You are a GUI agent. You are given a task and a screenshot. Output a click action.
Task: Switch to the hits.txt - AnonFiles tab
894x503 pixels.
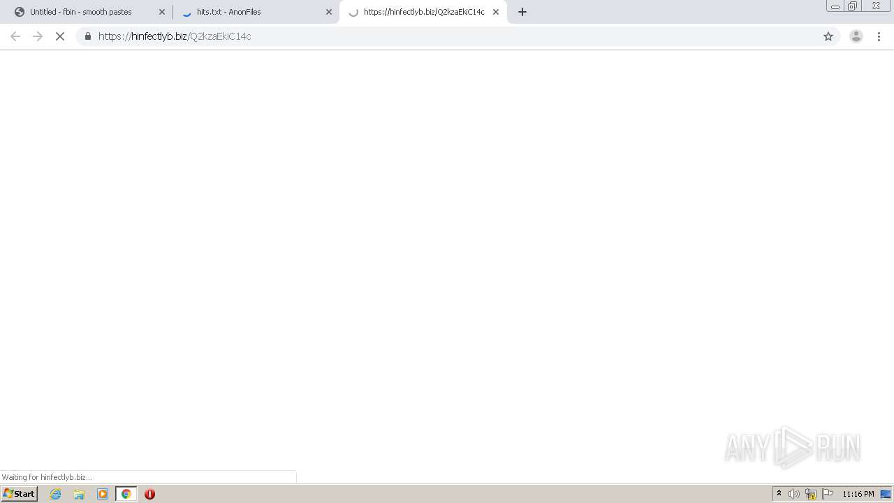[x=254, y=12]
